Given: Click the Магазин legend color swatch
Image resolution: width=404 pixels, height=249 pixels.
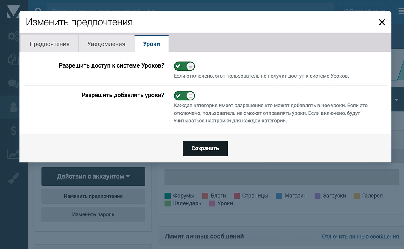Looking at the screenshot, I should 279,196.
